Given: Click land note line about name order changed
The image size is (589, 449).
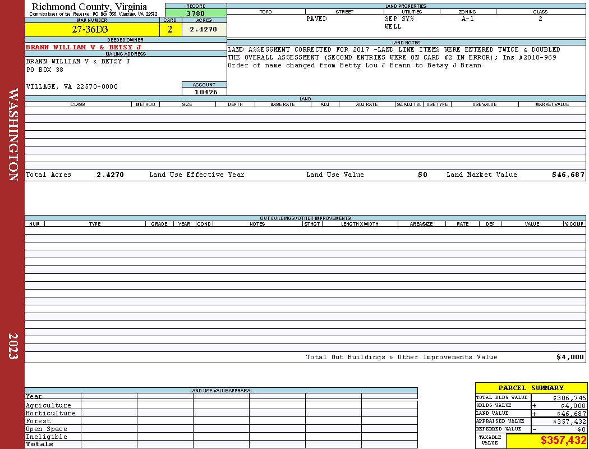Looking at the screenshot, I should 354,65.
